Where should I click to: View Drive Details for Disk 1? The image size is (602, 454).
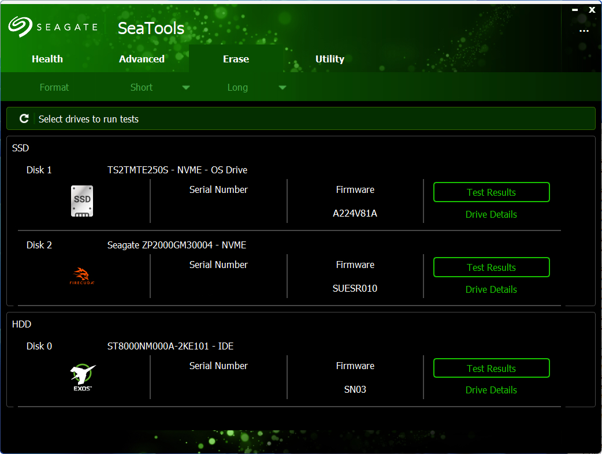pyautogui.click(x=491, y=214)
